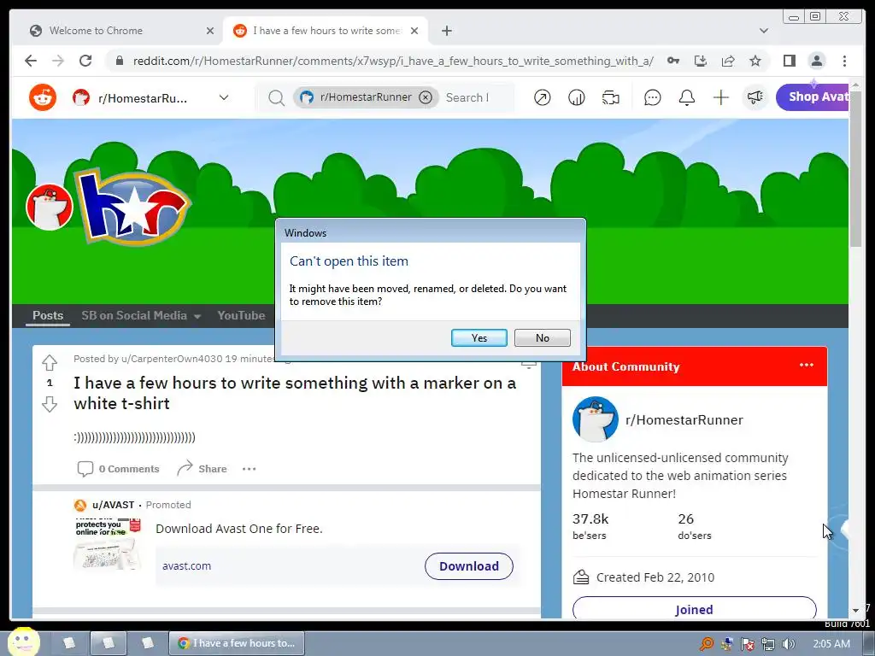The width and height of the screenshot is (875, 656).
Task: Open the Chrome three-dot menu
Action: (x=844, y=61)
